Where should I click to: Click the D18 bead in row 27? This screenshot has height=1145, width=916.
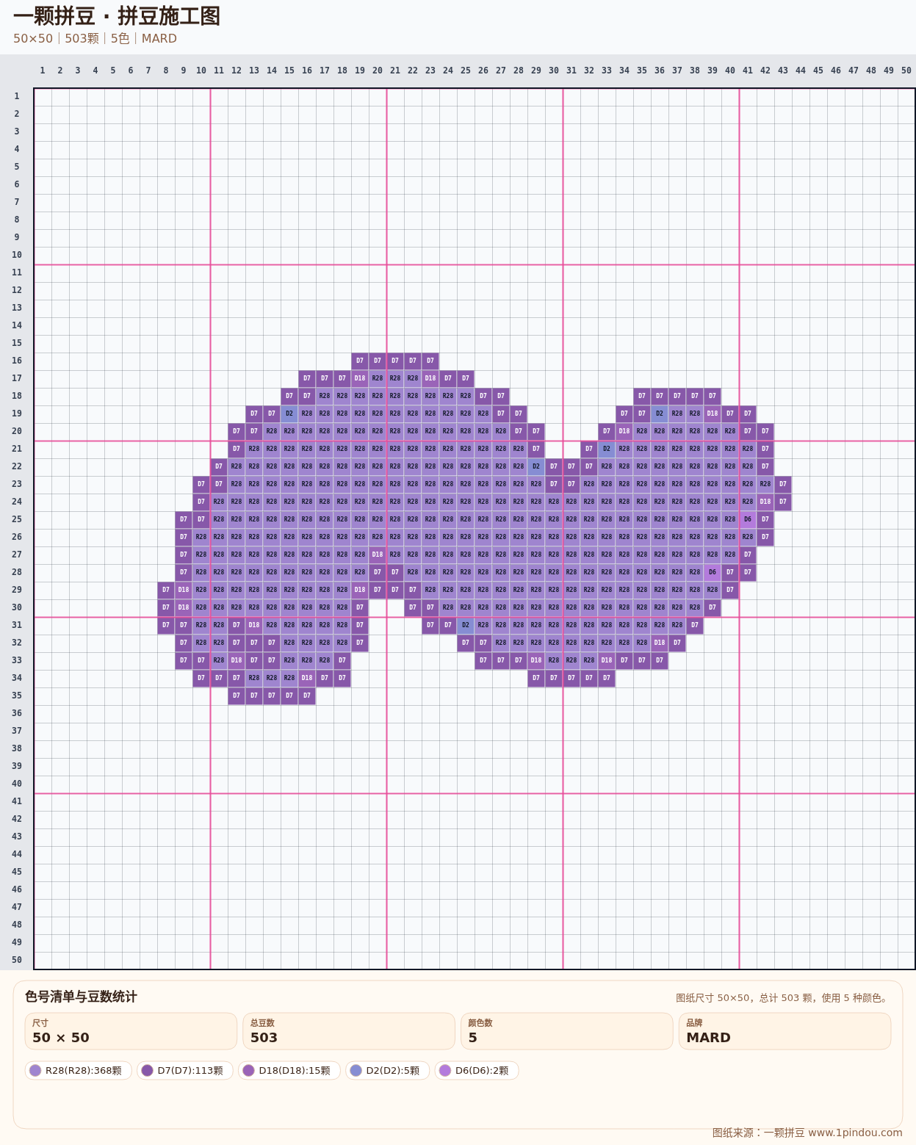click(x=378, y=555)
